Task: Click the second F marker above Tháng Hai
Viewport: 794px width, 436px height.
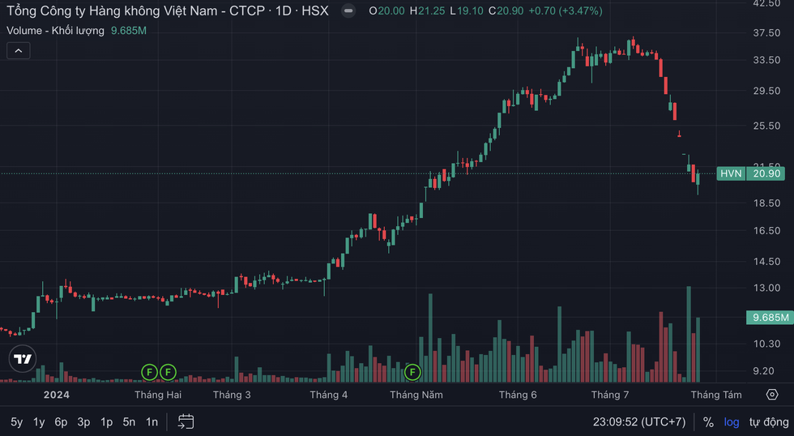Action: point(168,372)
